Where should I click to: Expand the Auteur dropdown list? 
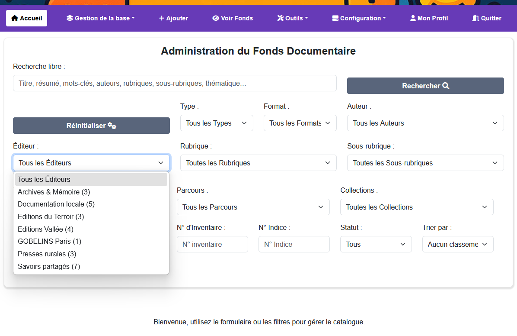[425, 123]
